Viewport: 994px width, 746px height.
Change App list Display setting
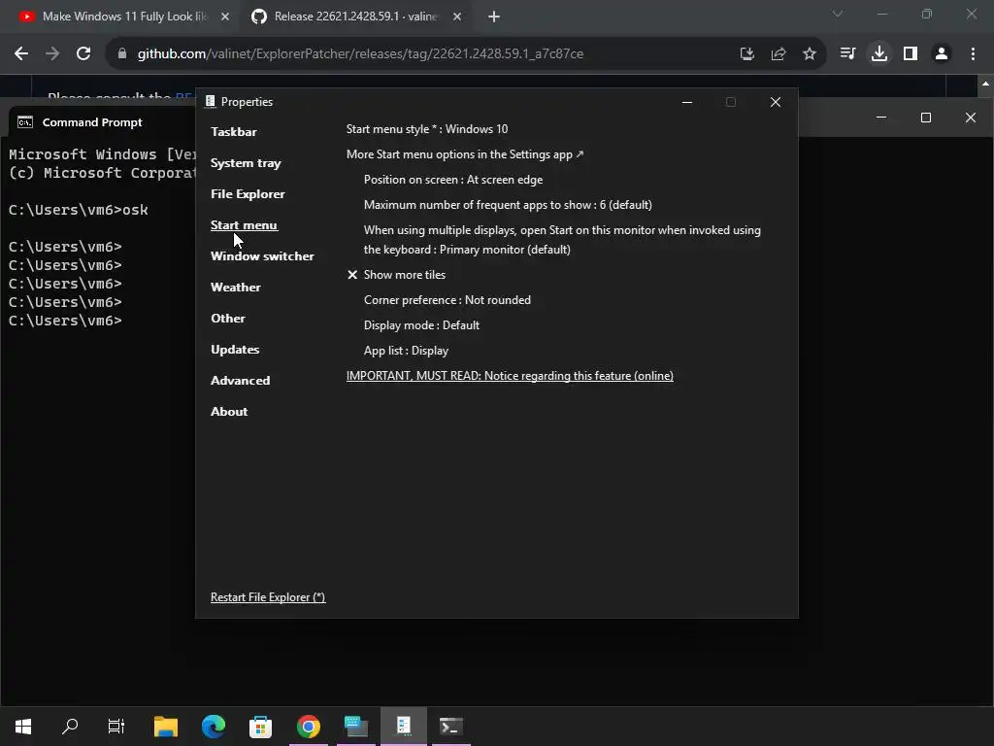click(406, 351)
